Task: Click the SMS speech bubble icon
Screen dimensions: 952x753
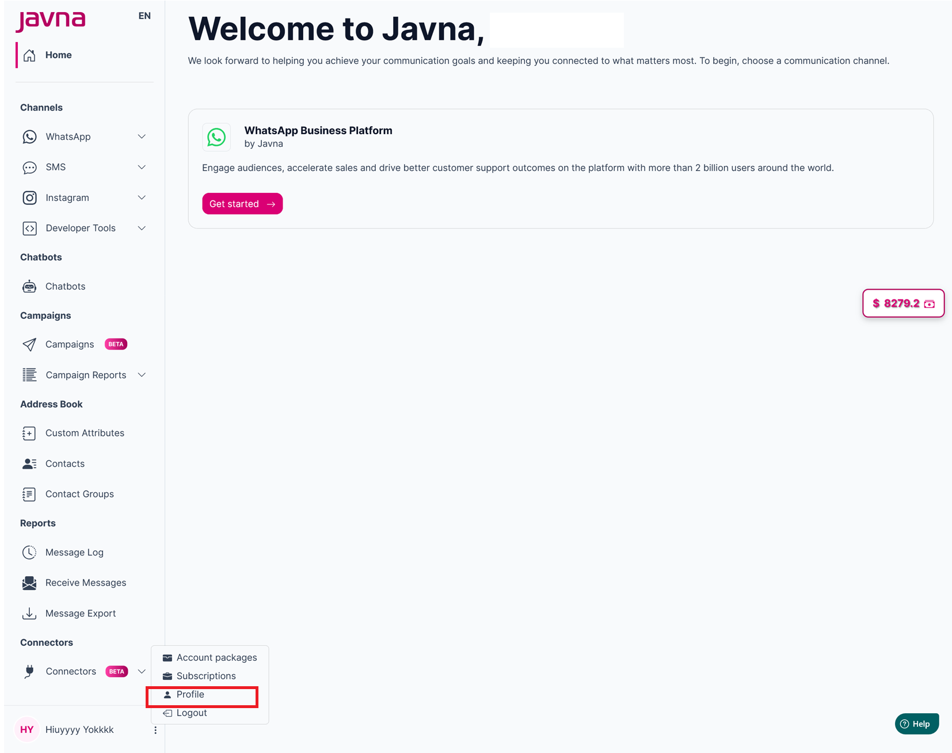Action: pos(29,168)
